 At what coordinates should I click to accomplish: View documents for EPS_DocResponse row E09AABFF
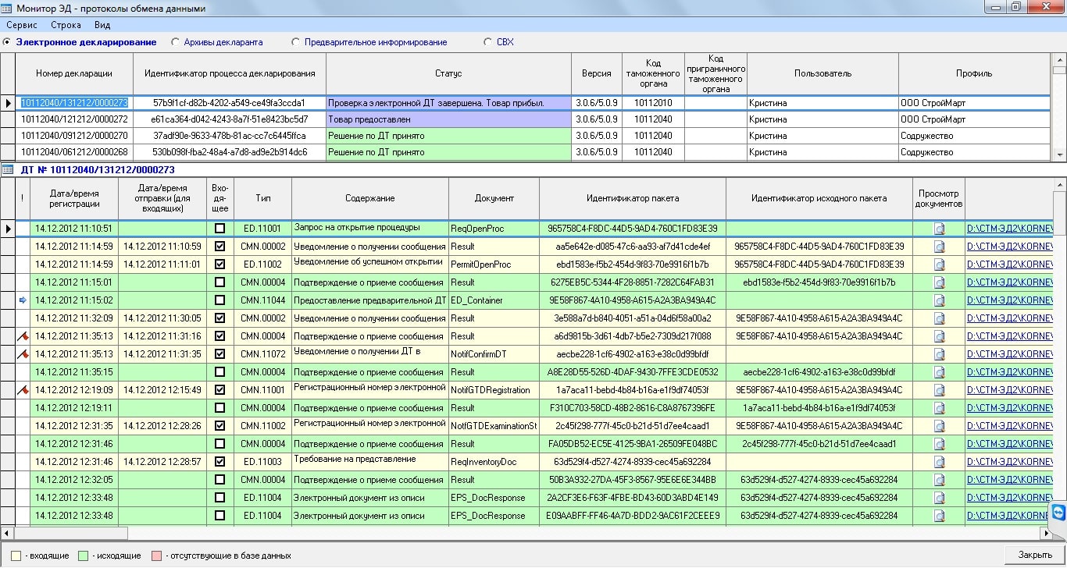click(x=939, y=516)
